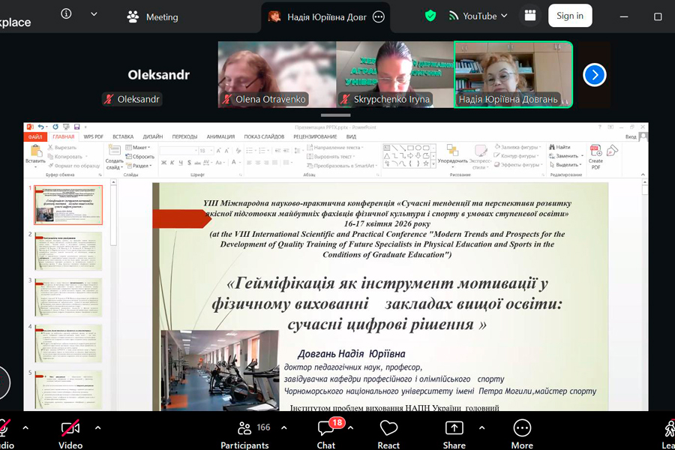Open the ФАЙЛ tab in PowerPoint
Viewport: 675px width, 450px height.
35,137
